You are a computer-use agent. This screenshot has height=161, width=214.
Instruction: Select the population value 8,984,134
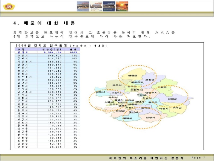[53, 52]
